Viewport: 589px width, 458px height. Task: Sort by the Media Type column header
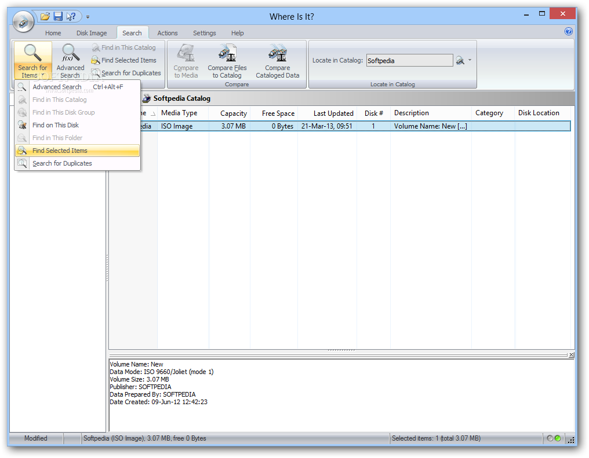[x=183, y=113]
